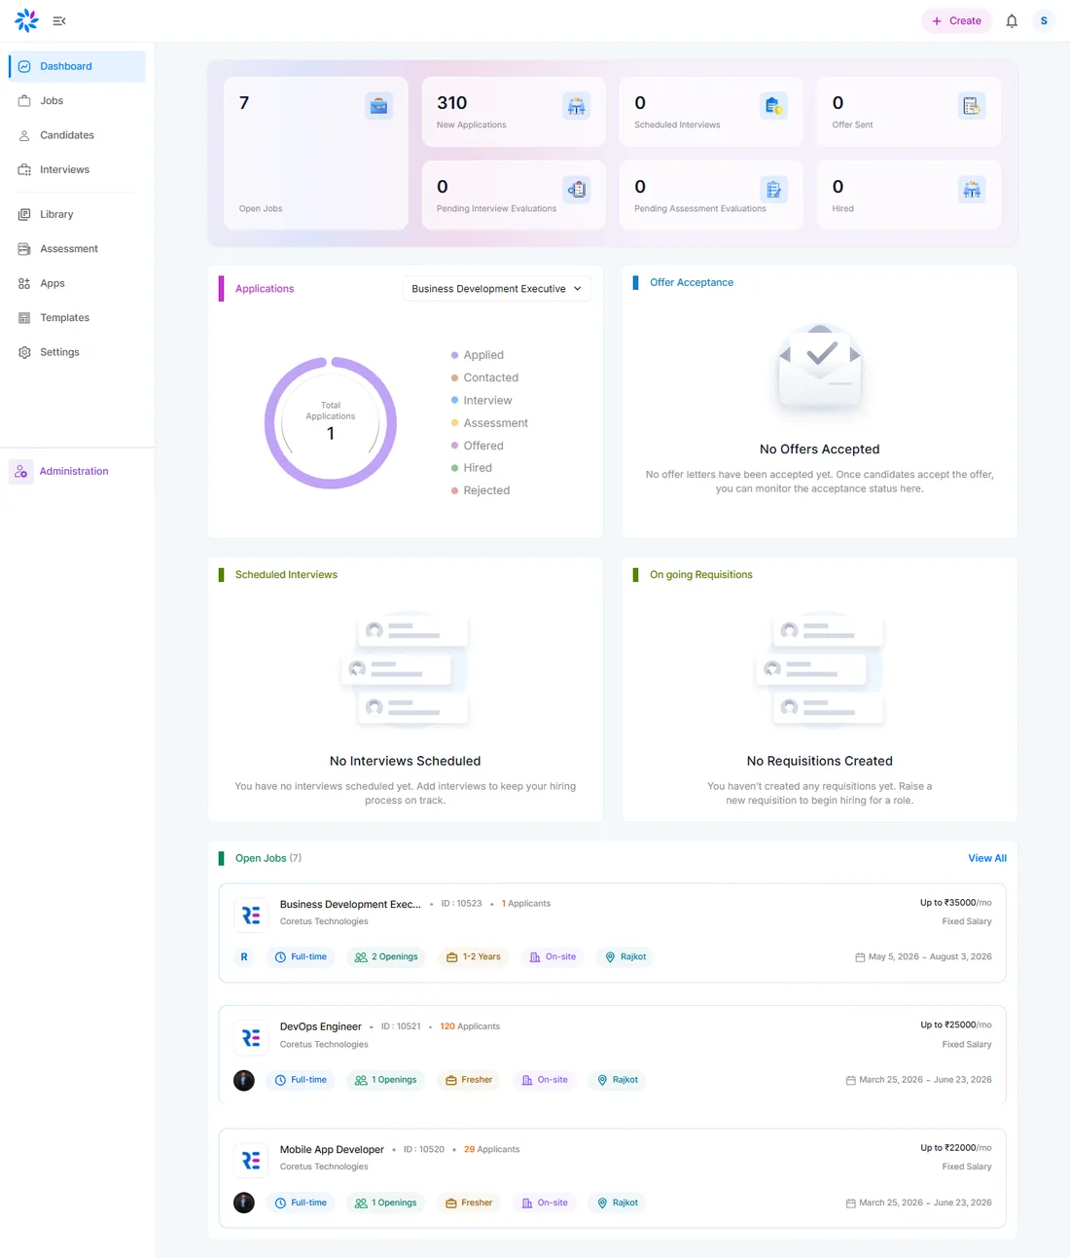Viewport: 1070px width, 1258px height.
Task: Click Contacted legend item
Action: [x=484, y=377]
